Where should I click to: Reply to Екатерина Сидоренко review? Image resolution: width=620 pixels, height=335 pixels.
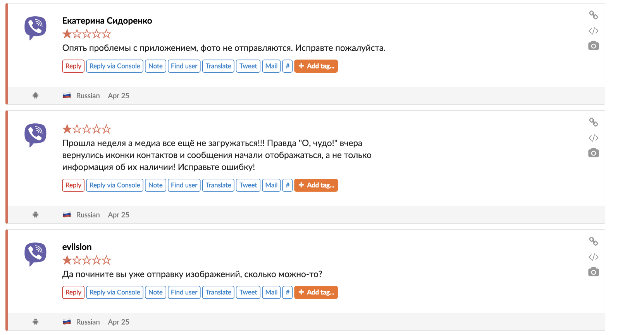(73, 66)
